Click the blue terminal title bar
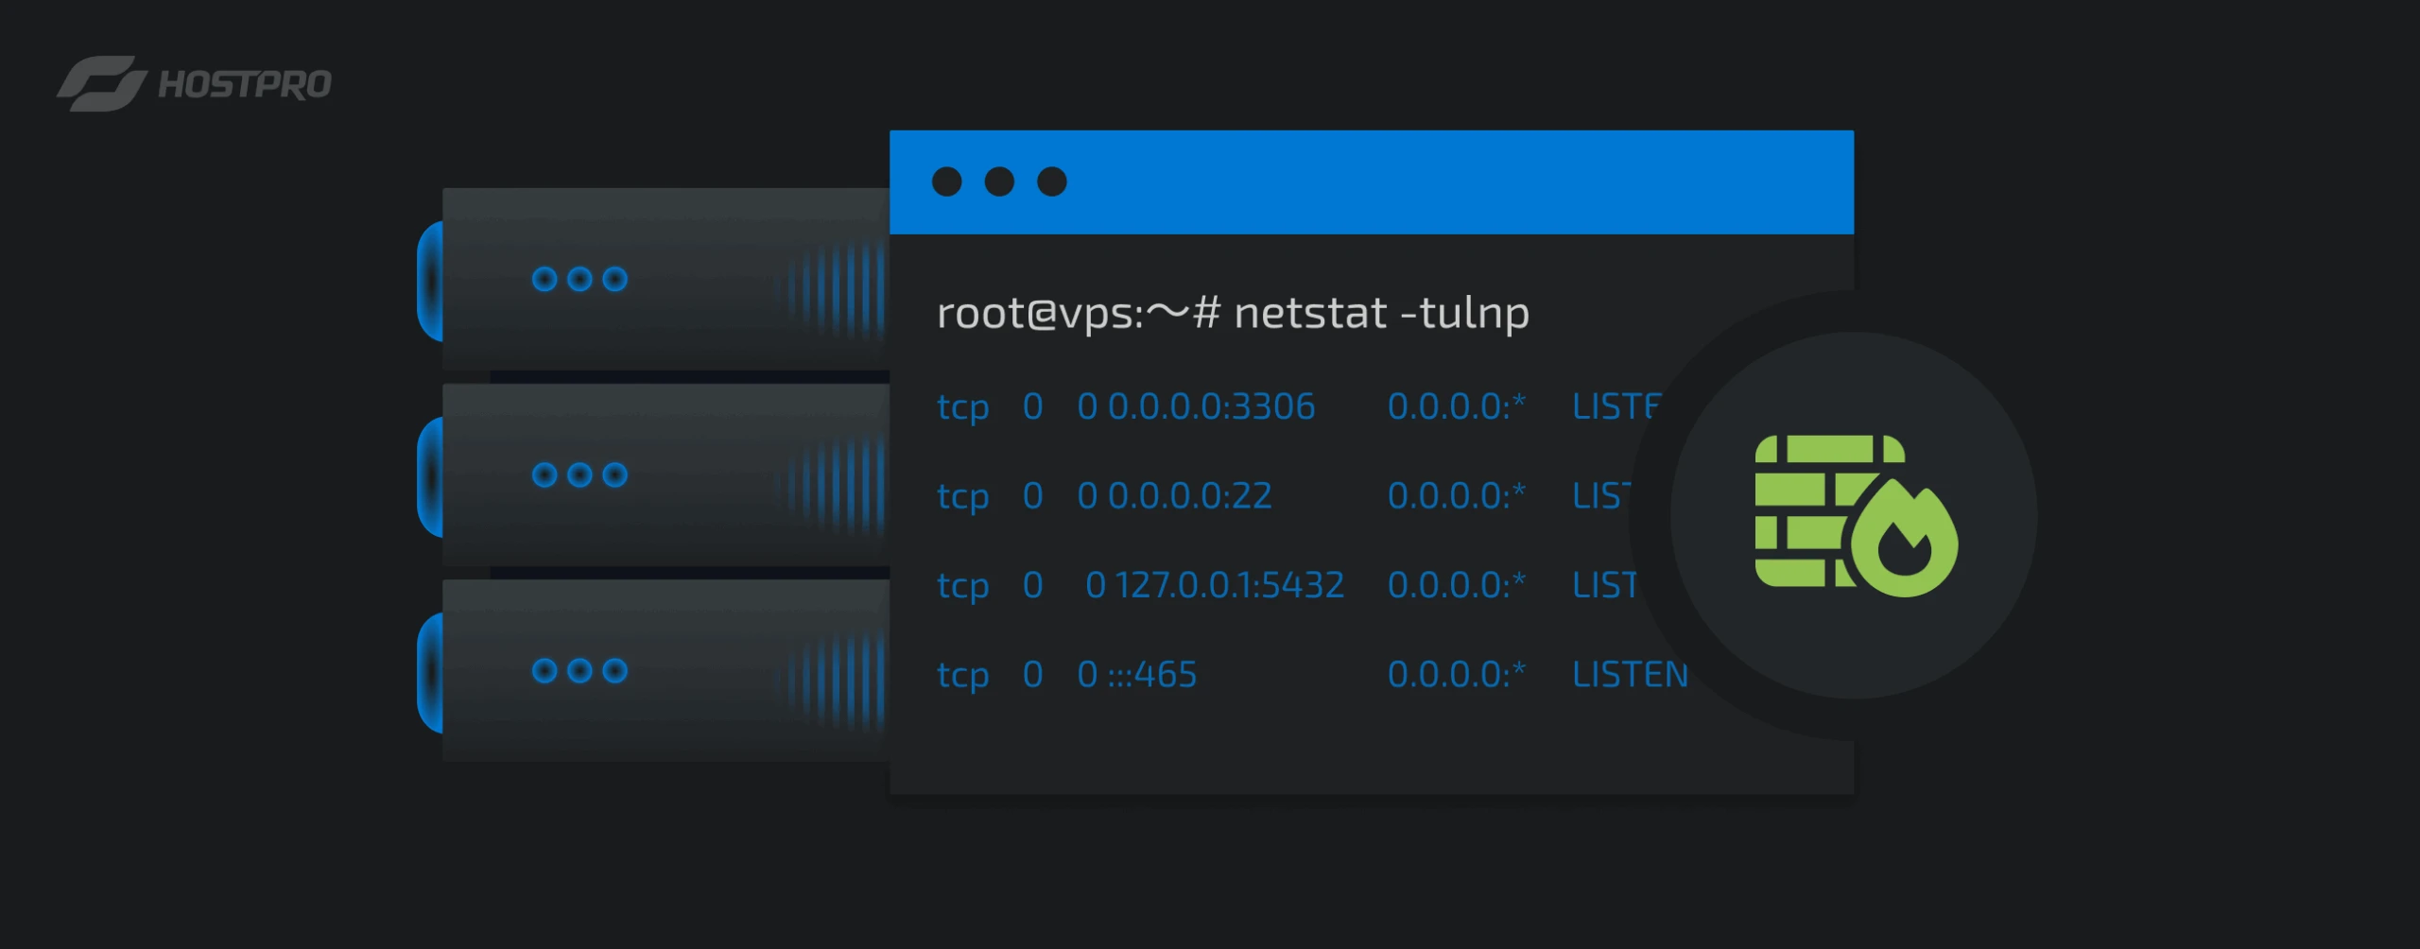Image resolution: width=2420 pixels, height=949 pixels. [1418, 181]
